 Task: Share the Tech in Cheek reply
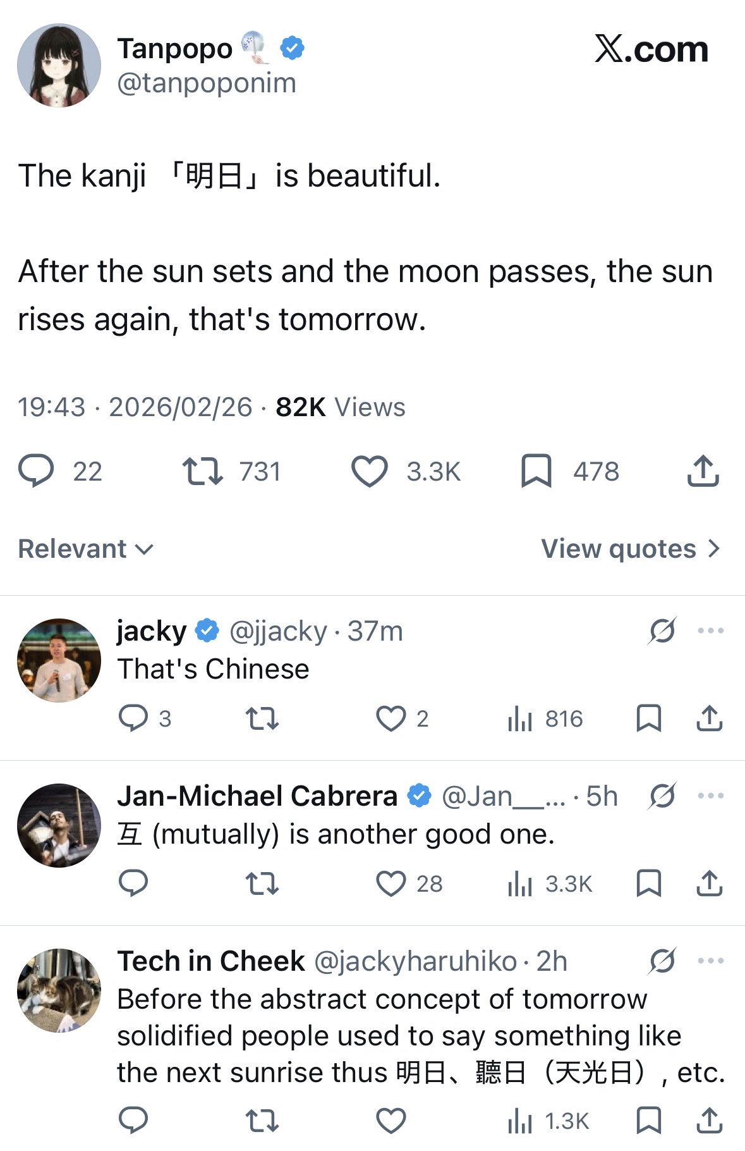709,1121
